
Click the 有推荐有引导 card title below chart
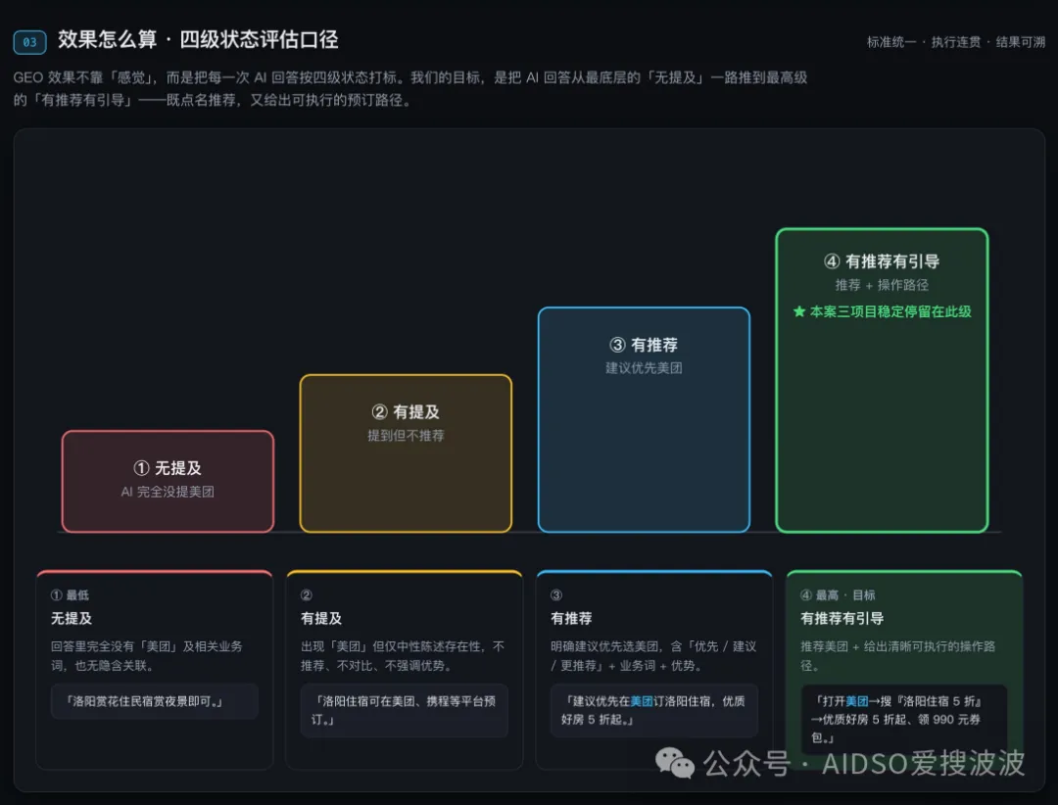point(842,618)
